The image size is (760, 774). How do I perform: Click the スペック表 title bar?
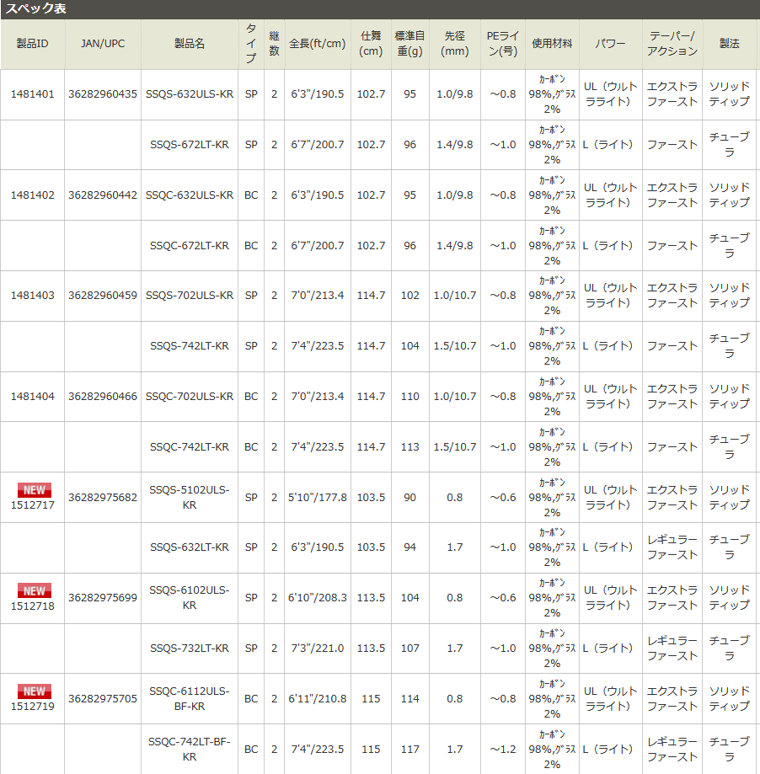(379, 9)
